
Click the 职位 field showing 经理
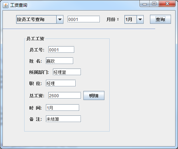click(x=61, y=83)
